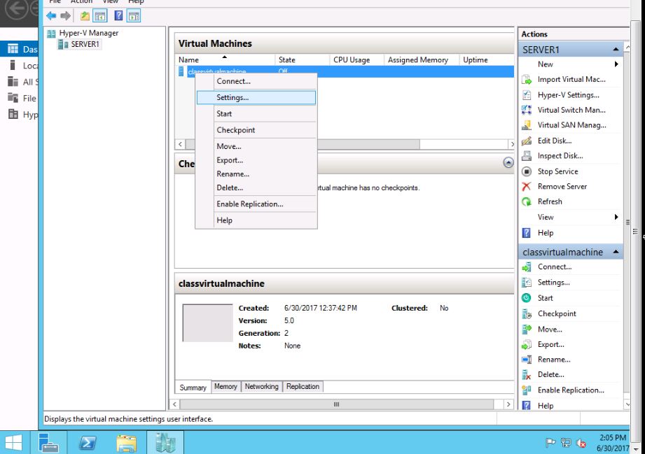Viewport: 645px width, 454px height.
Task: Click the Virtual Machines list horizontal scrollbar
Action: tap(303, 144)
